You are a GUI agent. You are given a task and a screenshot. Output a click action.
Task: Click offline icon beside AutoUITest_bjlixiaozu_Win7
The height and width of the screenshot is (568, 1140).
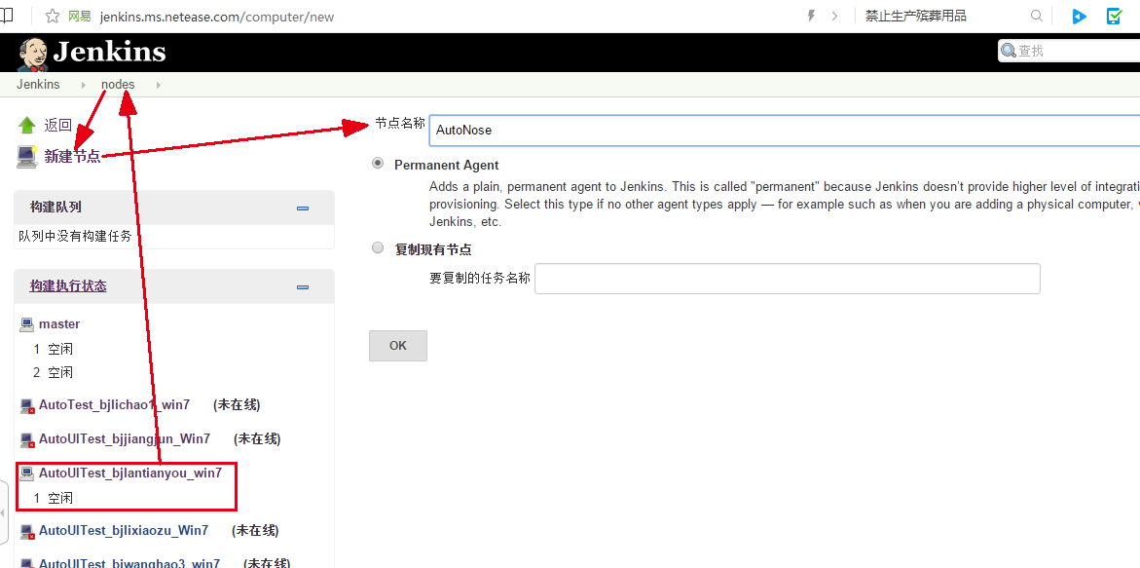click(27, 532)
